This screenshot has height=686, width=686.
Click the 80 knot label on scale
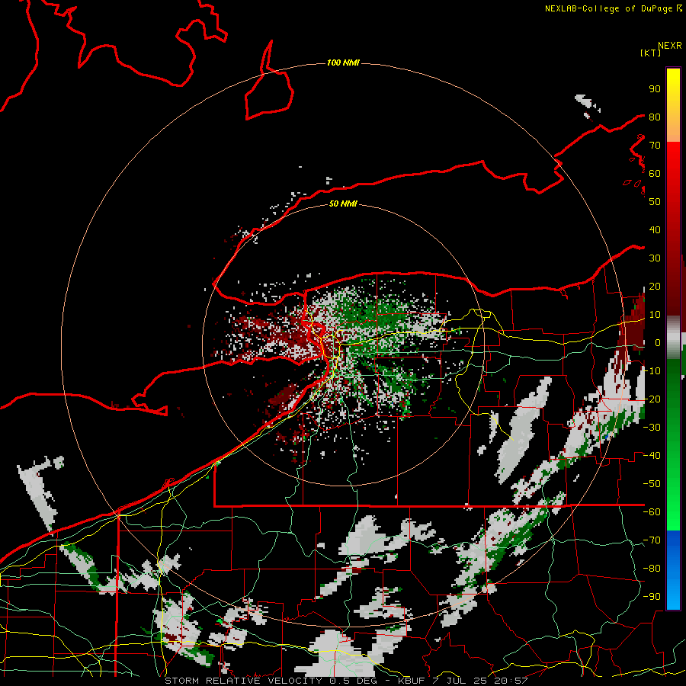pyautogui.click(x=655, y=117)
